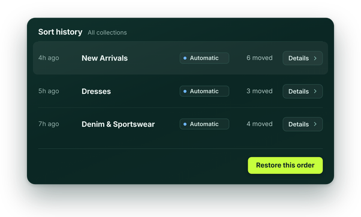Select the Automatic badge in Dresses row
Viewport: 361px width, 217px height.
pos(204,91)
